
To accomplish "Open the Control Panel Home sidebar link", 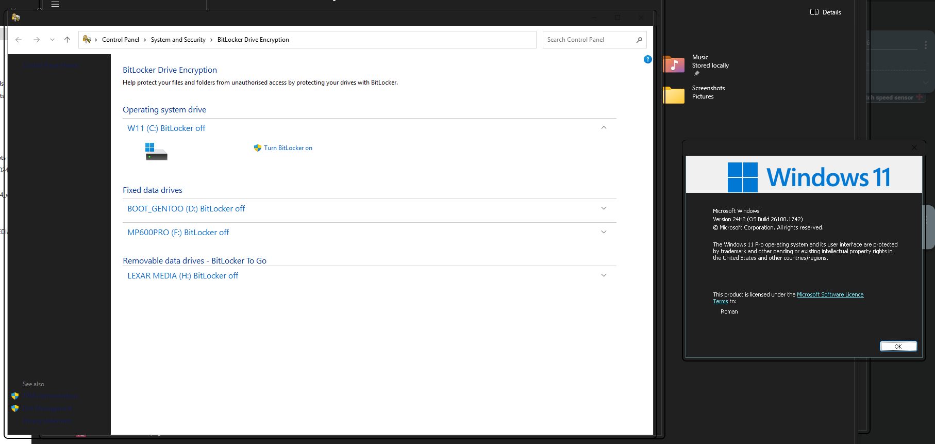I will (52, 66).
